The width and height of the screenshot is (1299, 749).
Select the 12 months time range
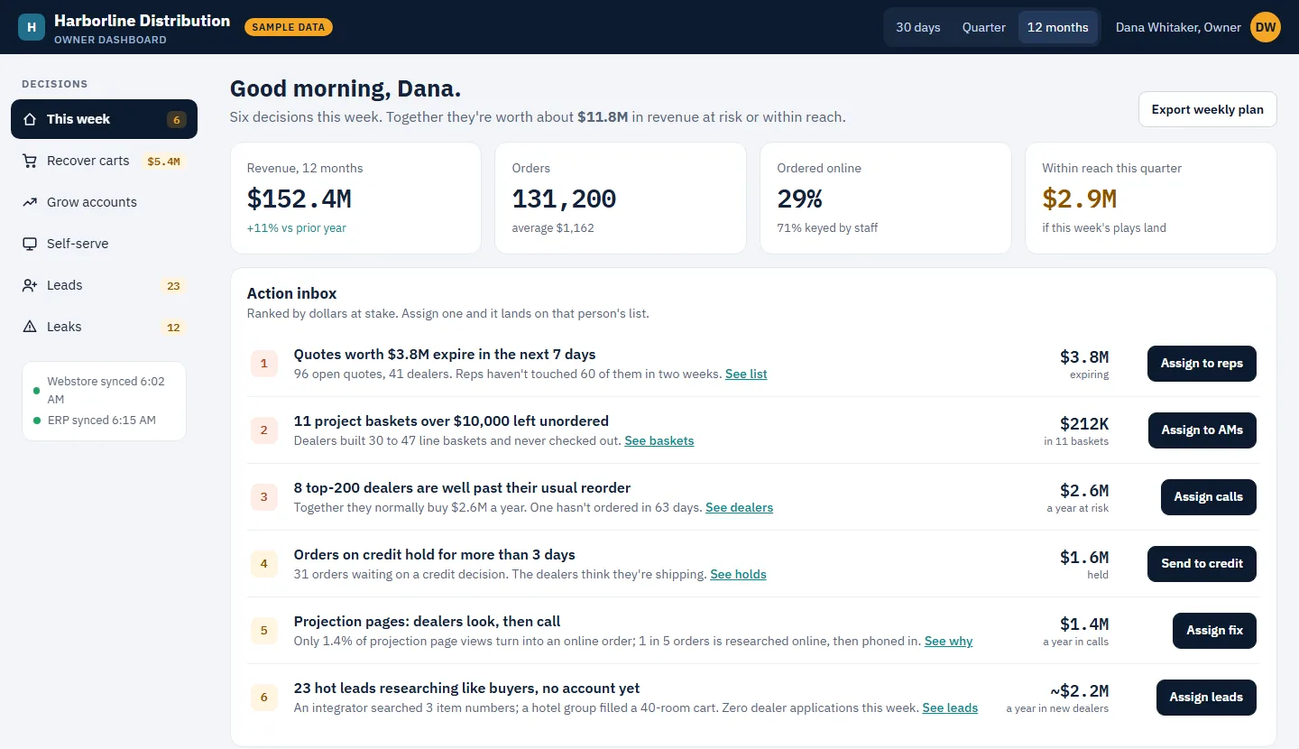click(1058, 27)
